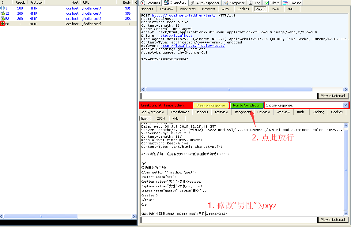Sort sessions by Protocol column header
351x227 pixels.
[x=36, y=2]
